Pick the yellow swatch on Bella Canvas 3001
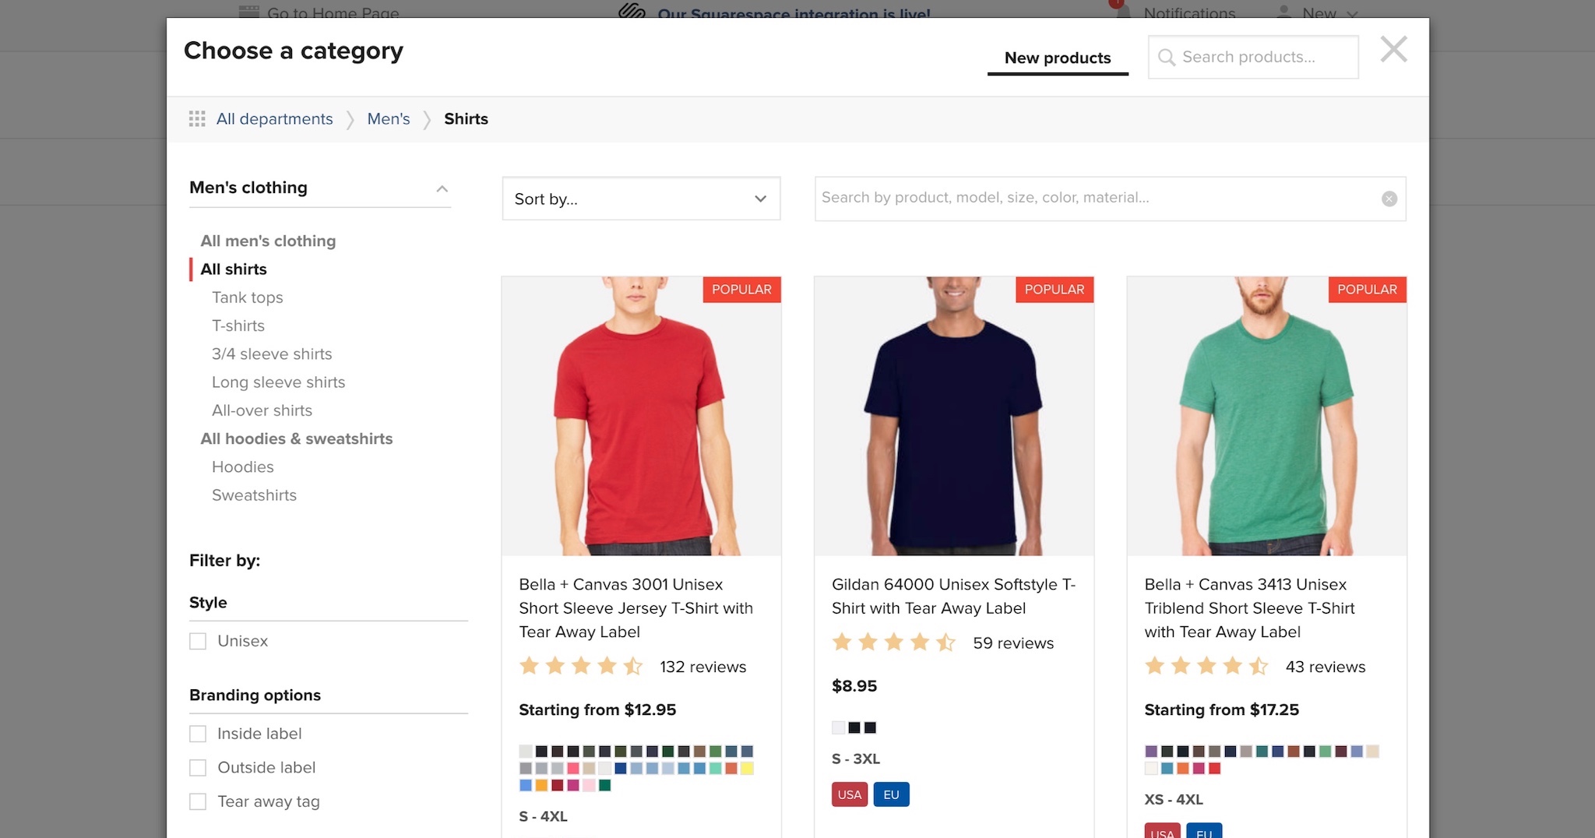Image resolution: width=1595 pixels, height=838 pixels. pos(747,769)
